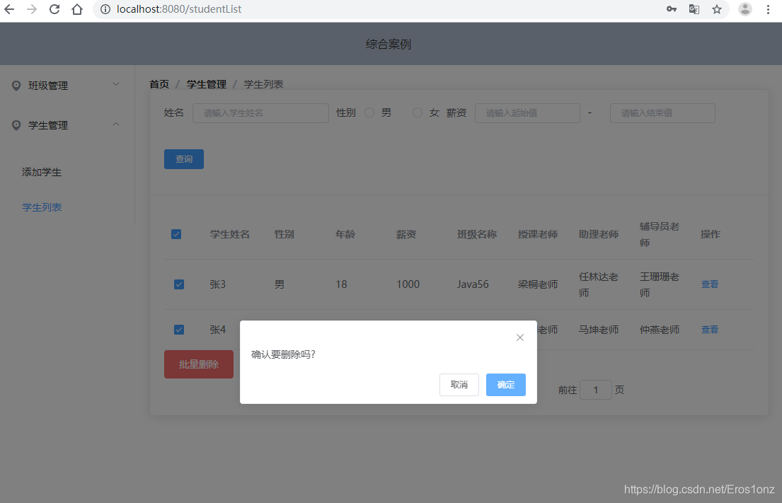Screen dimensions: 782x503
Task: Open the translate page icon
Action: click(x=694, y=9)
